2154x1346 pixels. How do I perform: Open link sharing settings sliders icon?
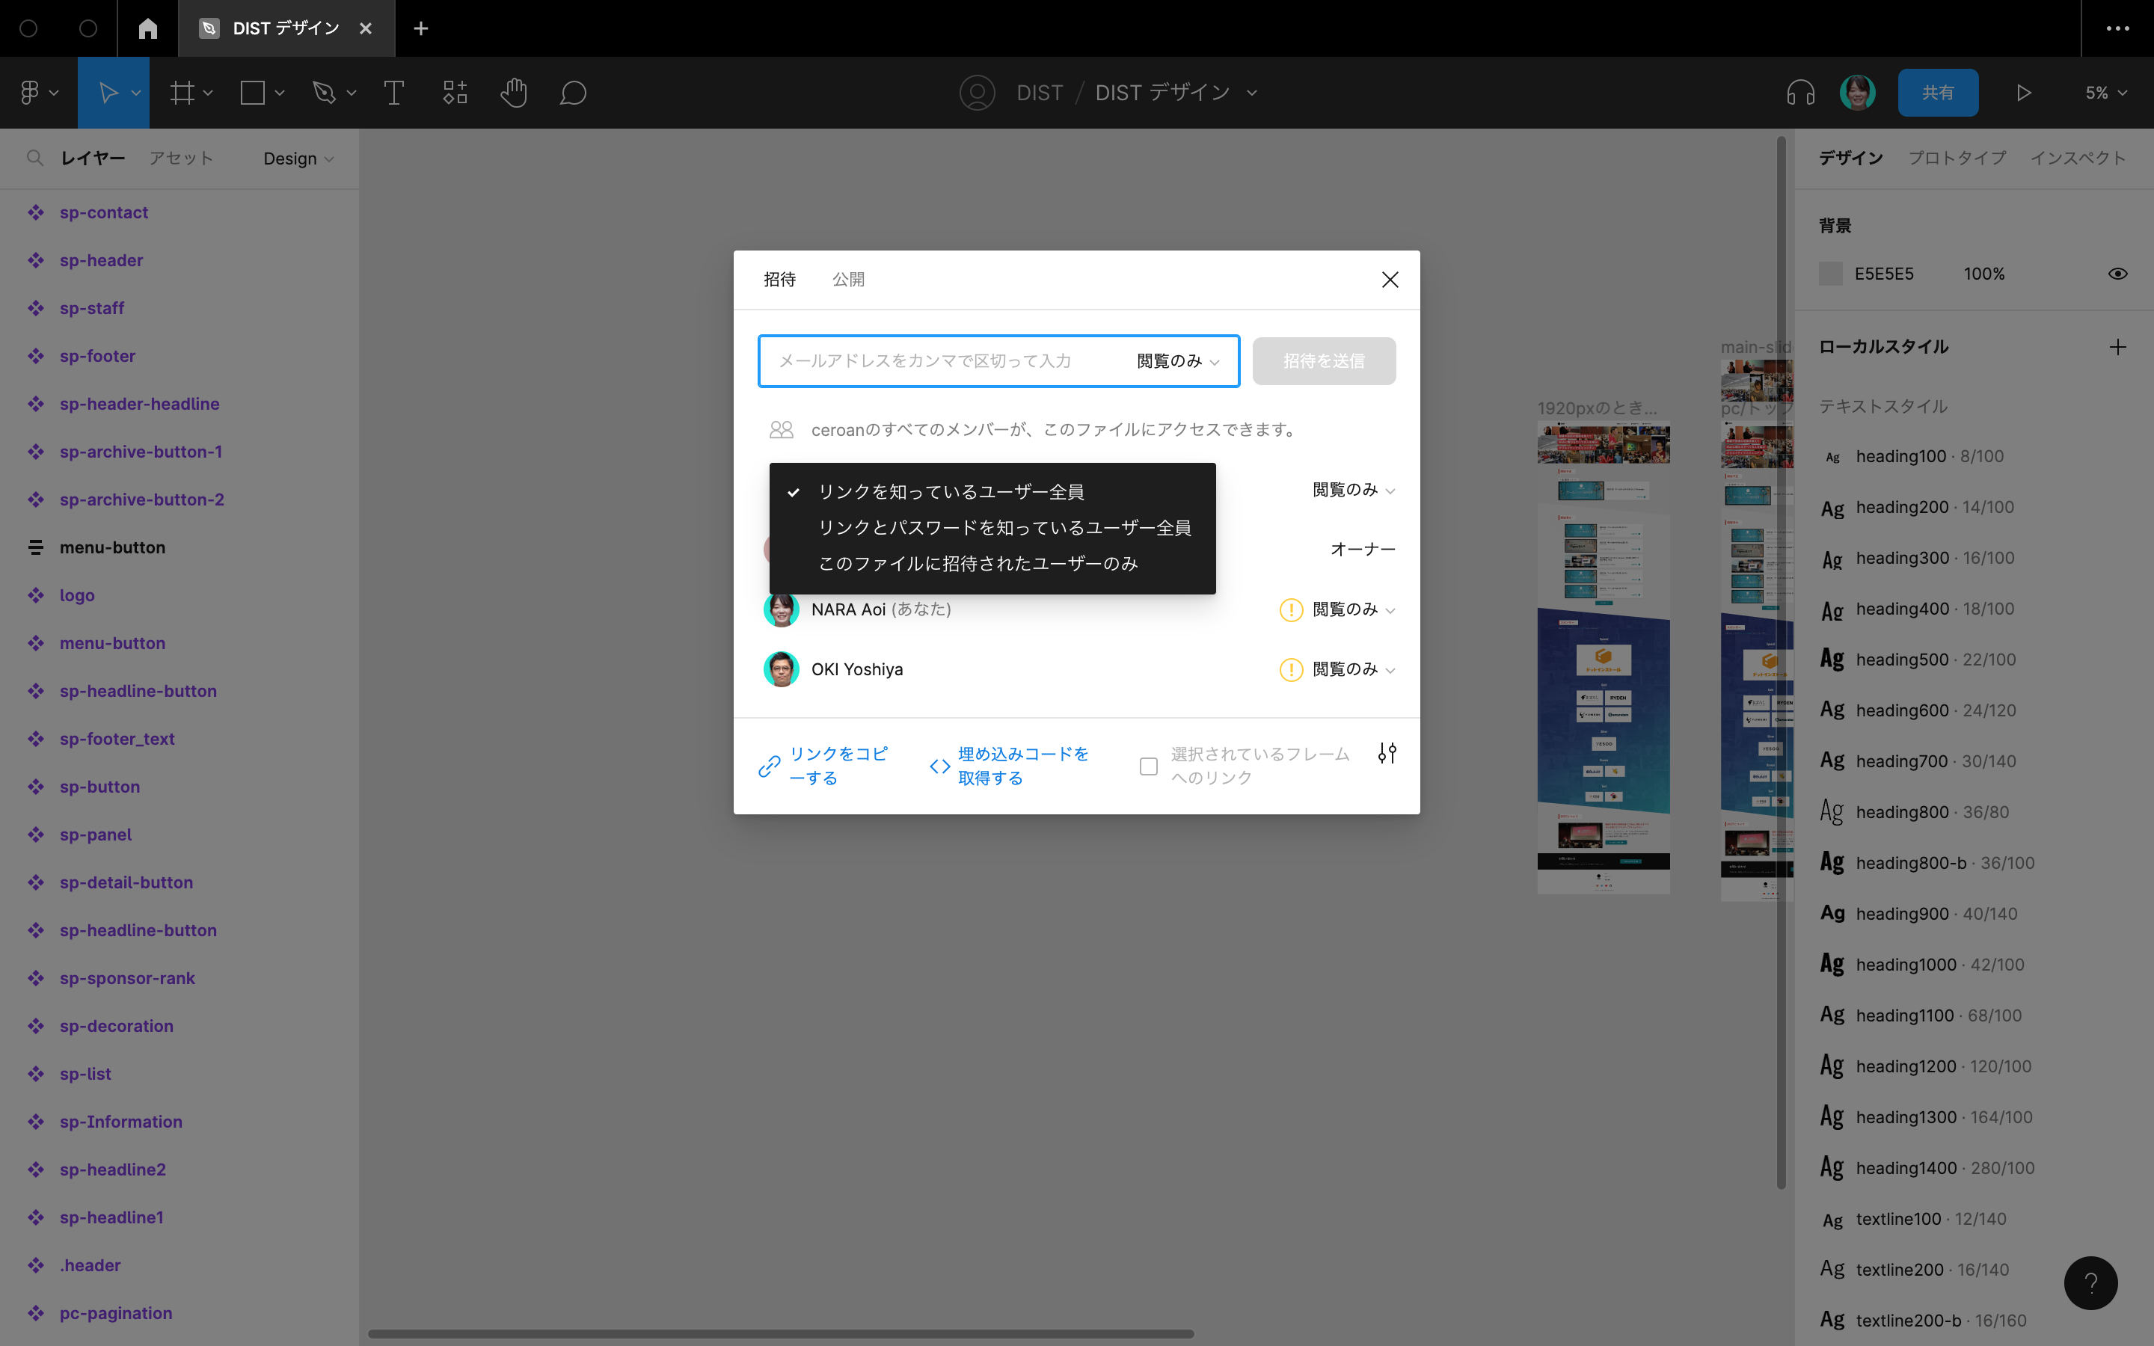click(1387, 753)
